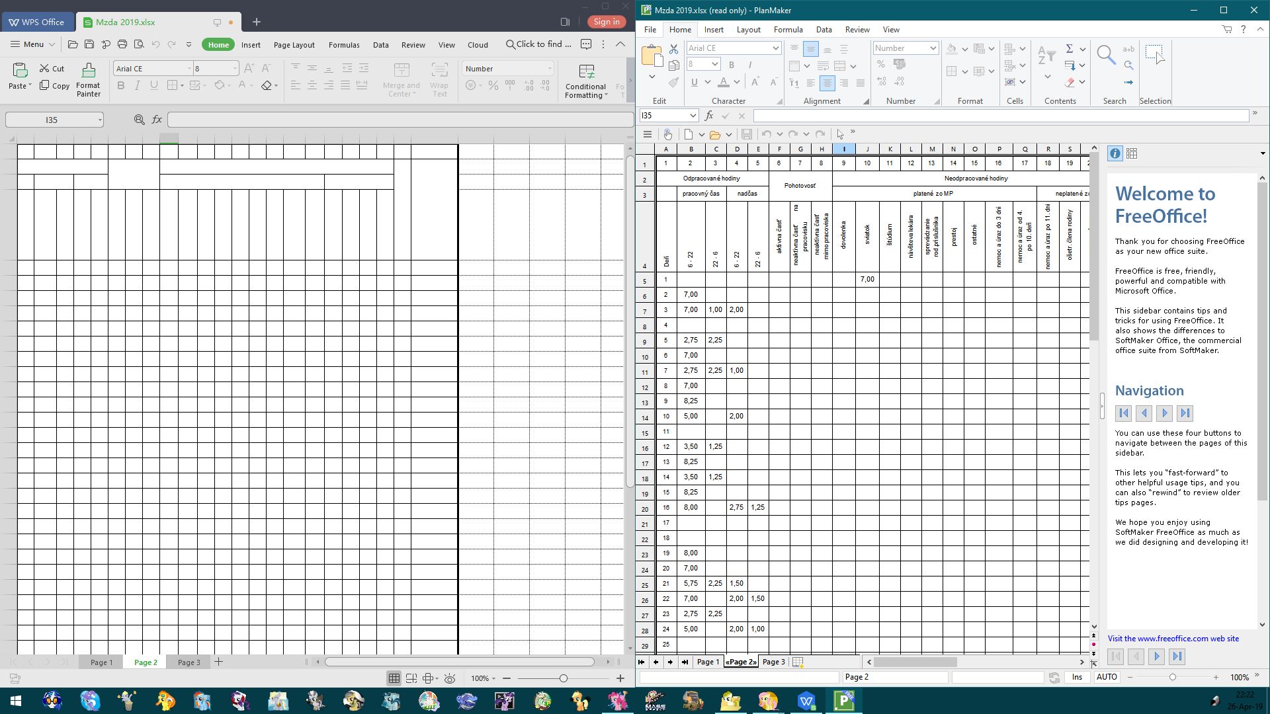
Task: Click the fx insert function icon in PlanMaker
Action: [x=709, y=116]
